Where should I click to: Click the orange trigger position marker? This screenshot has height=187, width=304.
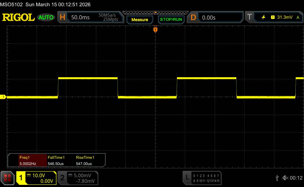tap(155, 29)
